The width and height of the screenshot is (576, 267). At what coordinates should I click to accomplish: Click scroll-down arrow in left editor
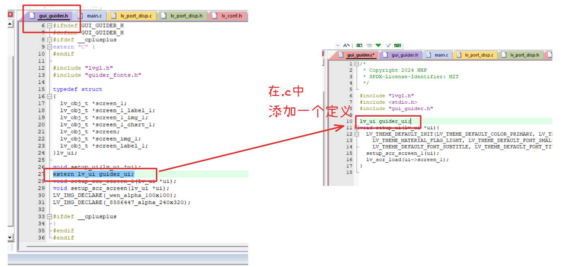[10, 238]
